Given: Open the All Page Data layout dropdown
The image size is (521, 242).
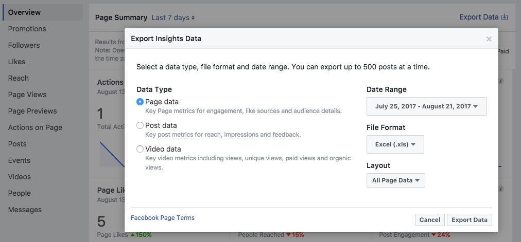Looking at the screenshot, I should (x=395, y=180).
